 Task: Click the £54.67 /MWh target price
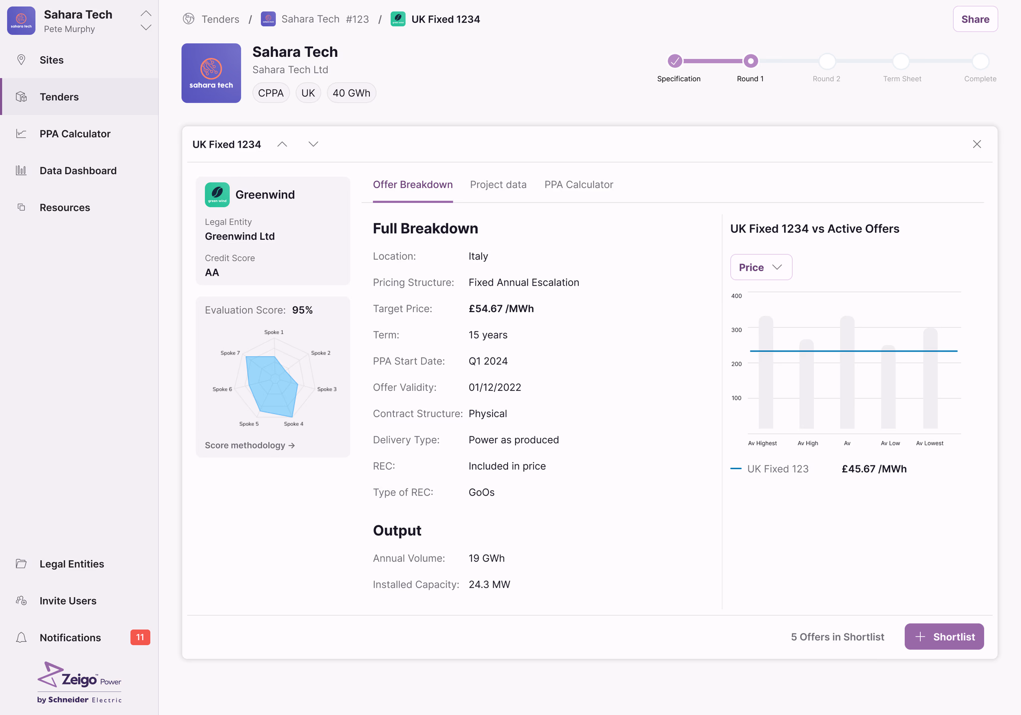point(501,309)
